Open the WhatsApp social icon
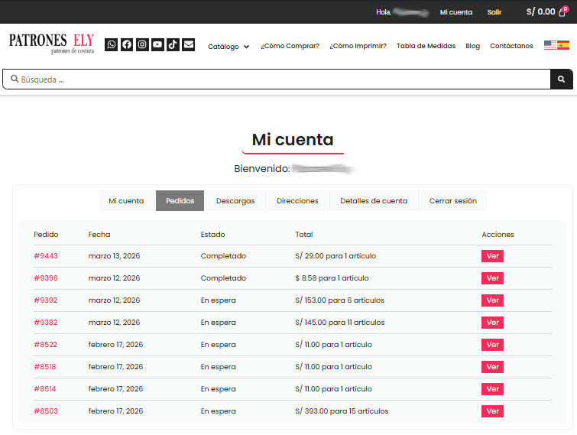The height and width of the screenshot is (435, 577). click(112, 44)
